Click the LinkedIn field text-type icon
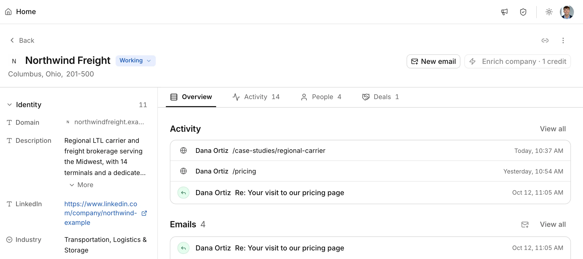 [x=9, y=204]
